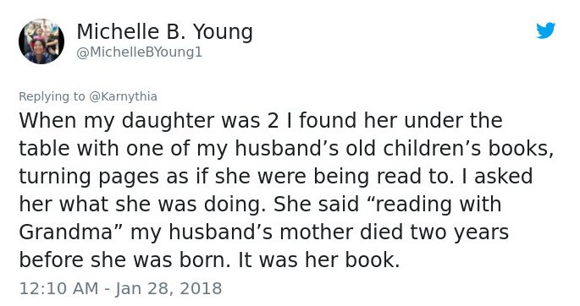Click the 'Replying to' label text
The image size is (580, 306).
tap(52, 96)
